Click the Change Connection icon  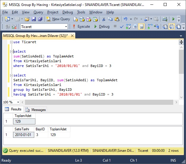(x=14, y=26)
